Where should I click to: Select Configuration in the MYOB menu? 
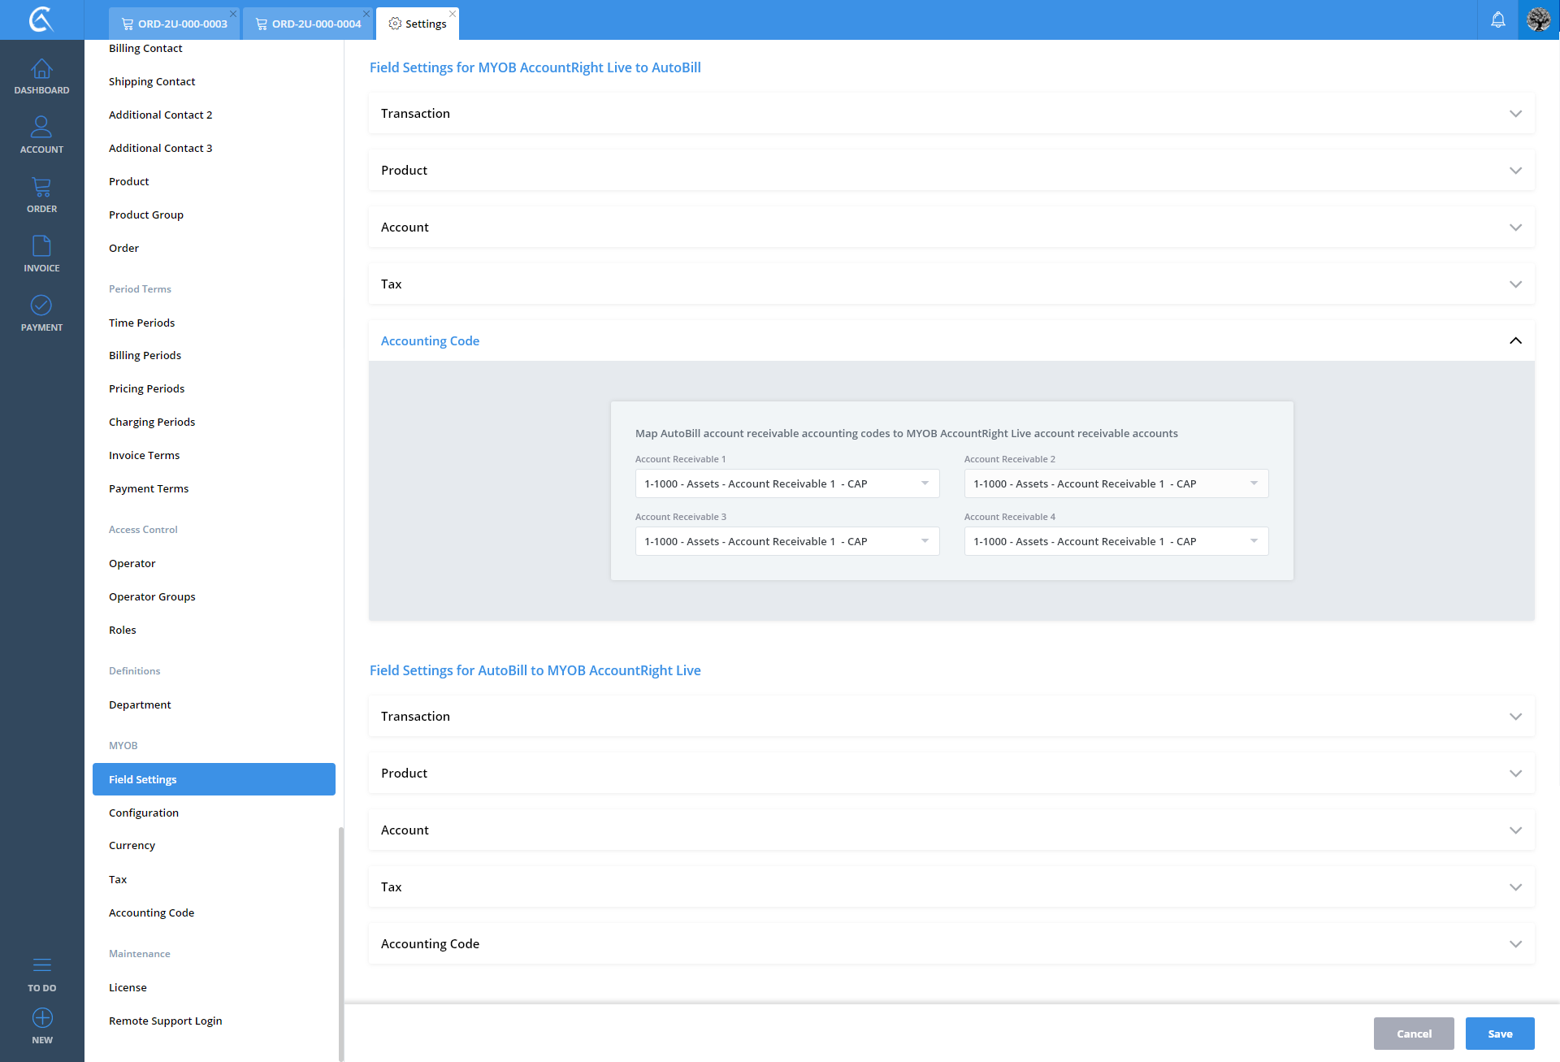click(144, 813)
